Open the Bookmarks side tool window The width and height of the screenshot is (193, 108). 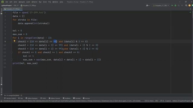tap(2, 81)
